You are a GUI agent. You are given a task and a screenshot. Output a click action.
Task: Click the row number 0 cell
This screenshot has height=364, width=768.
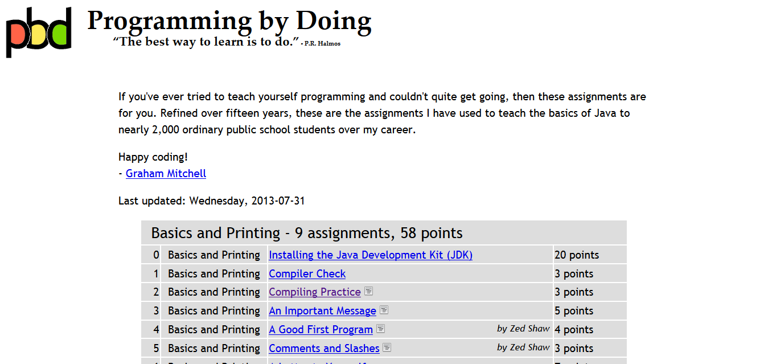(x=155, y=255)
